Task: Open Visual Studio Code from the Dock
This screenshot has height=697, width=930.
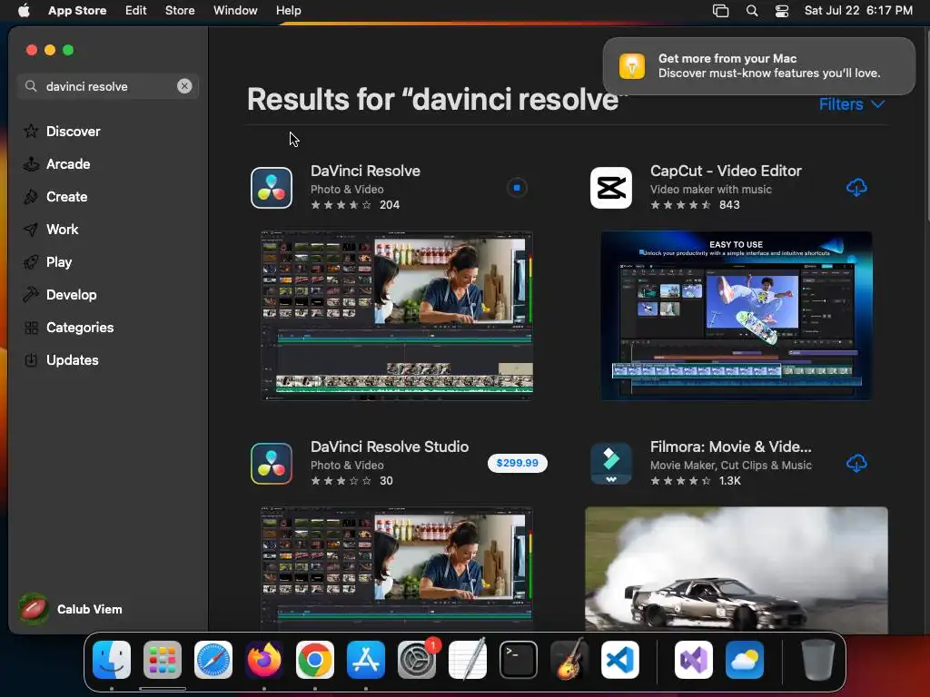Action: (x=620, y=660)
